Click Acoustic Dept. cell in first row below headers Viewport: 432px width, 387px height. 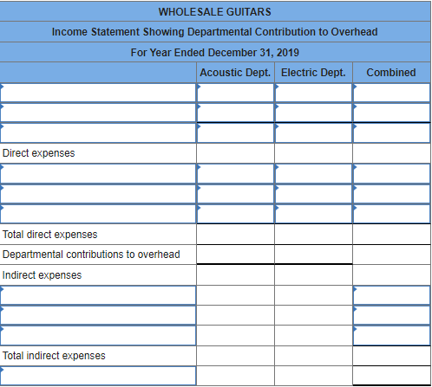(235, 93)
